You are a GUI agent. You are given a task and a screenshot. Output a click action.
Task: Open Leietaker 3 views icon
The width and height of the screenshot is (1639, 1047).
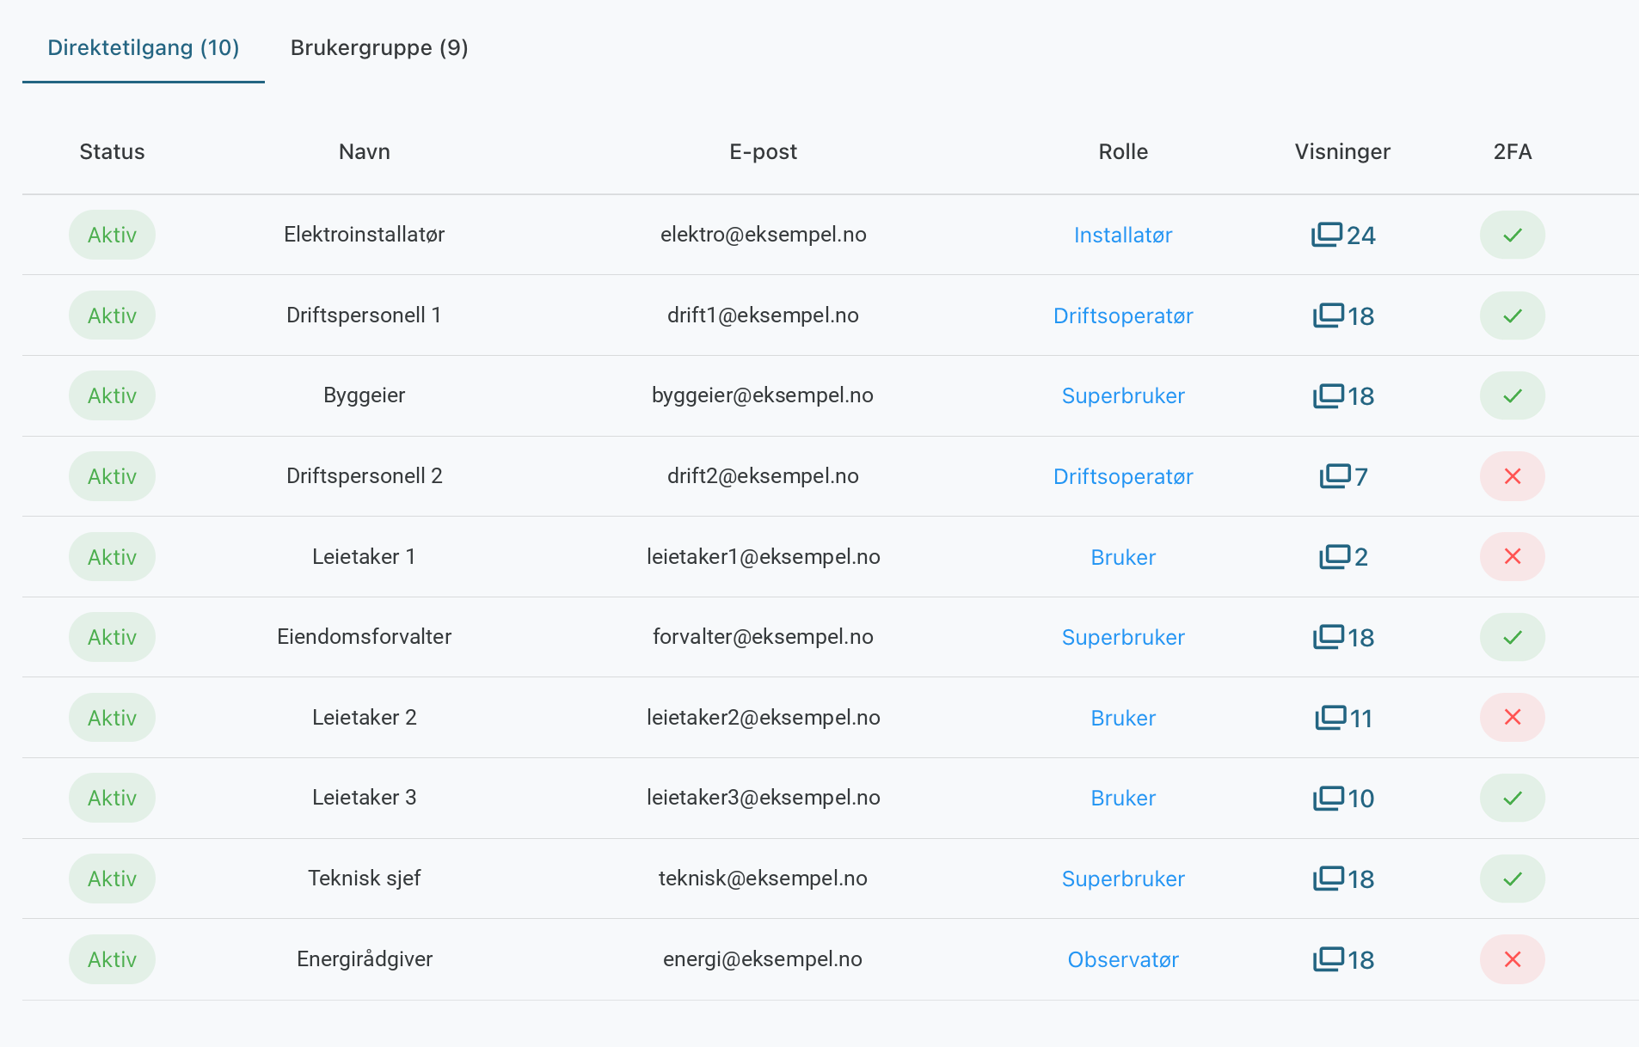pyautogui.click(x=1329, y=798)
